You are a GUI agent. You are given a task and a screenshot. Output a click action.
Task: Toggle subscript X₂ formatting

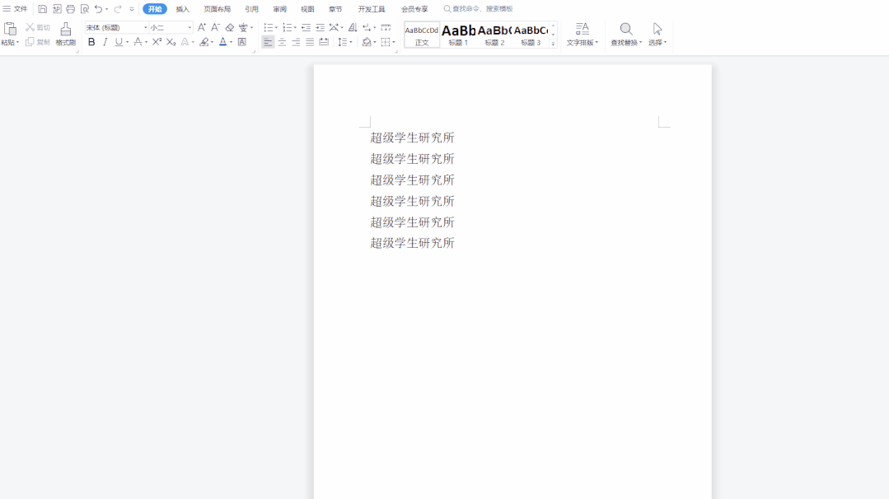(x=171, y=42)
